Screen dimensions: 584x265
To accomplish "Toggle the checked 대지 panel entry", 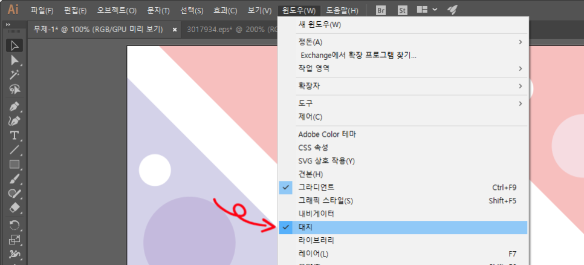I will [305, 227].
